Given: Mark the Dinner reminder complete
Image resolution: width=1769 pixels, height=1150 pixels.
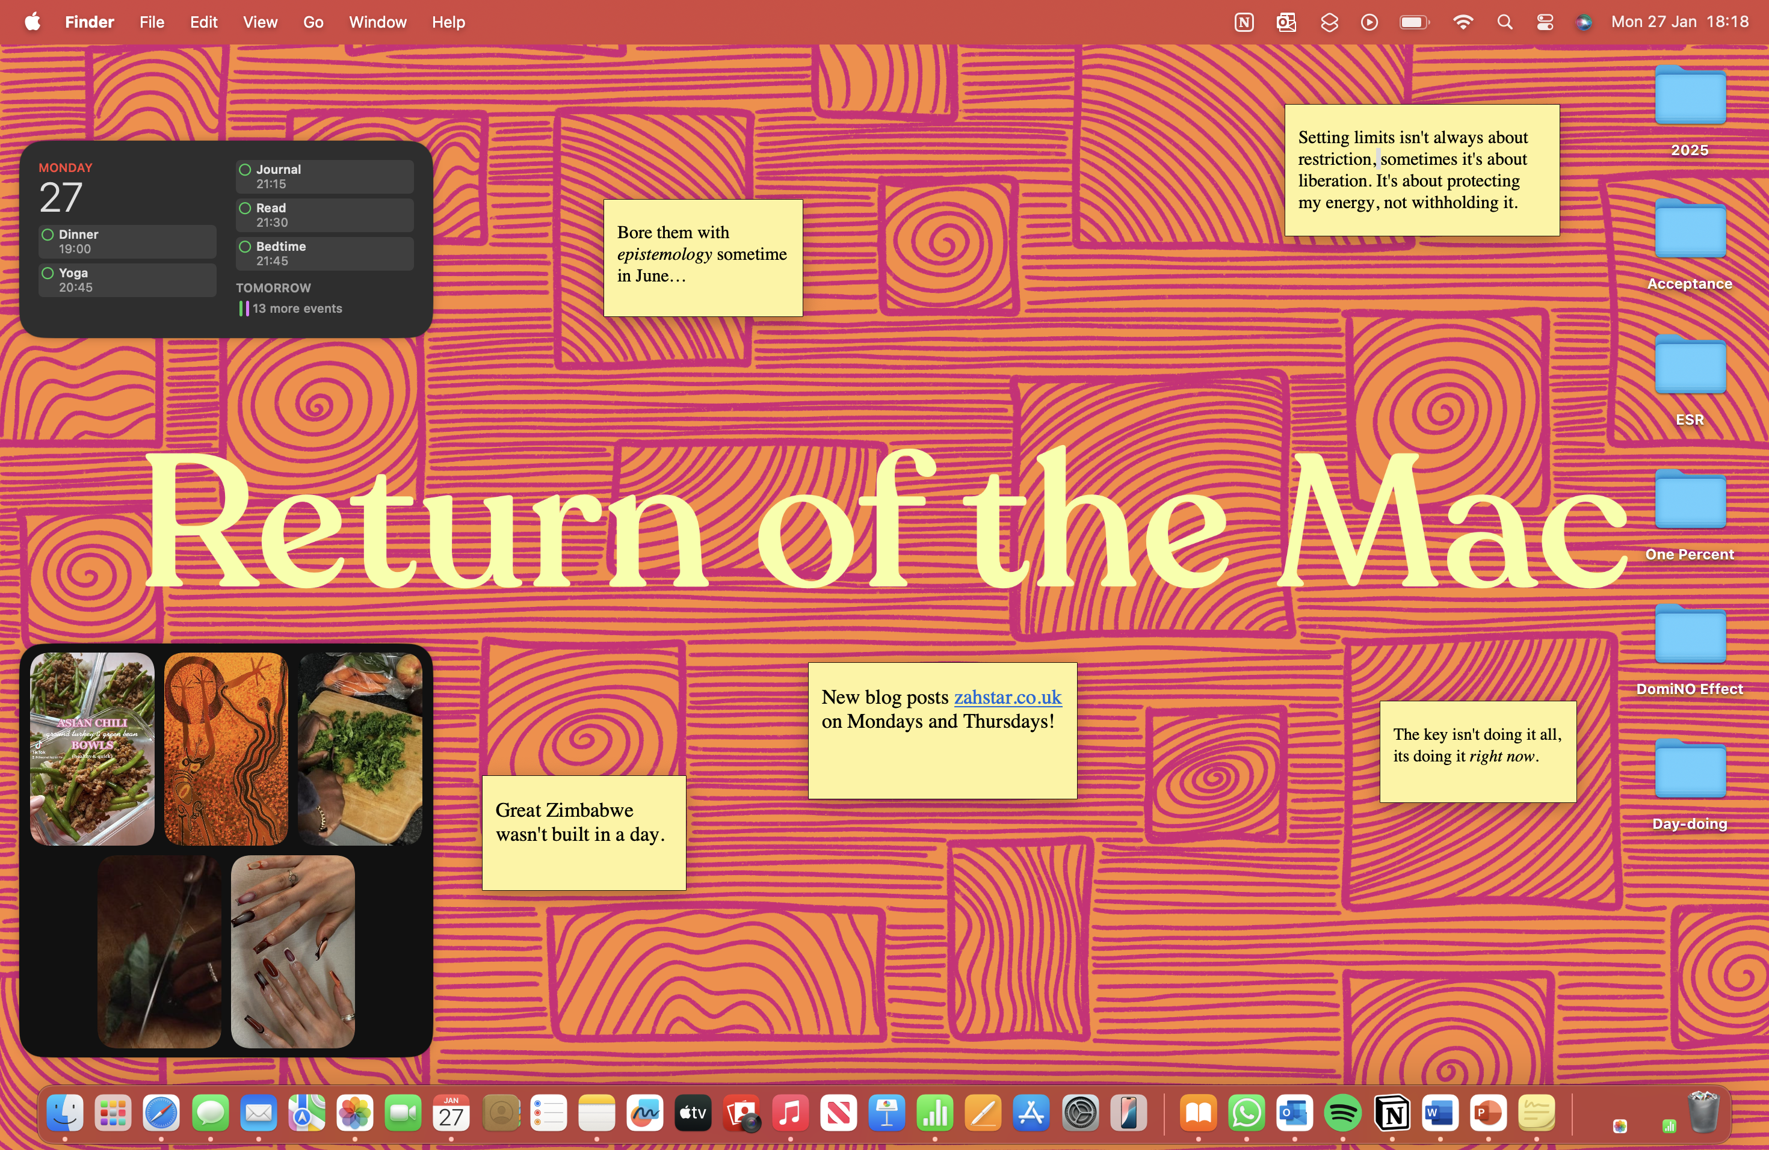Looking at the screenshot, I should point(48,235).
